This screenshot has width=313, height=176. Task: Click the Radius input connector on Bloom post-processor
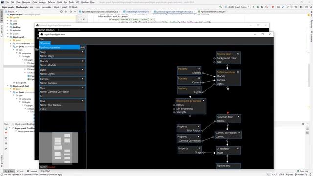tap(174, 105)
